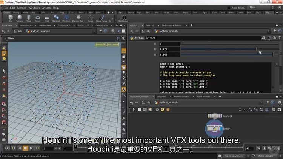Toggle pin on the scene view pane

tap(100, 31)
